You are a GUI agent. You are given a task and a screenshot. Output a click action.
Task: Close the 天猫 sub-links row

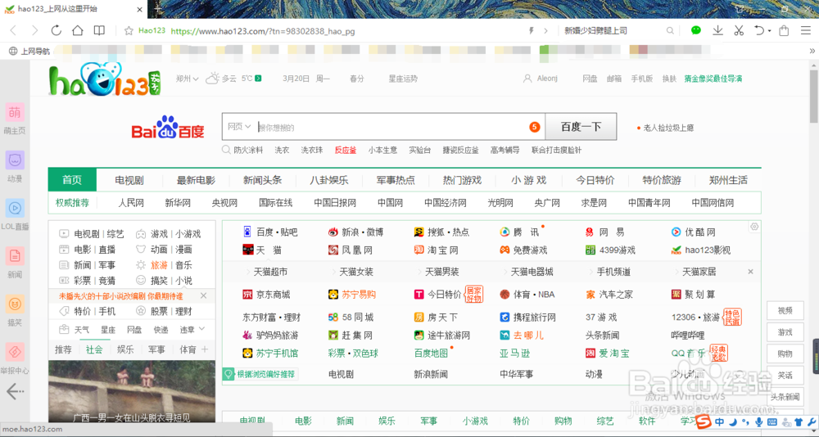pos(750,272)
